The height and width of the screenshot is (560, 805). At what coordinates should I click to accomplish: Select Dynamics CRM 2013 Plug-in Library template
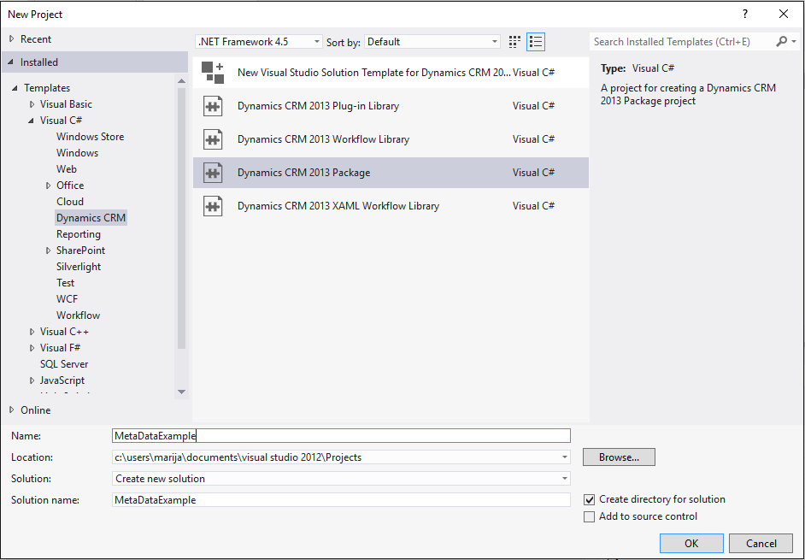click(391, 106)
